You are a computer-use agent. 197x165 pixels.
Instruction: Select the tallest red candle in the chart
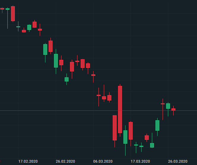pos(120,109)
